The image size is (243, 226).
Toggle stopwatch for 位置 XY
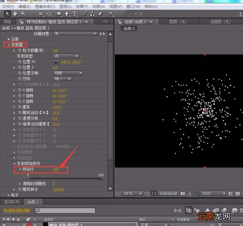(20, 62)
